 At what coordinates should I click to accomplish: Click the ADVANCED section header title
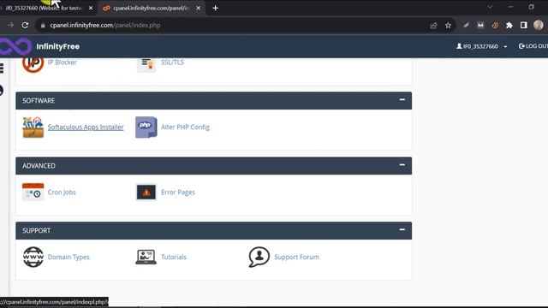pyautogui.click(x=39, y=166)
